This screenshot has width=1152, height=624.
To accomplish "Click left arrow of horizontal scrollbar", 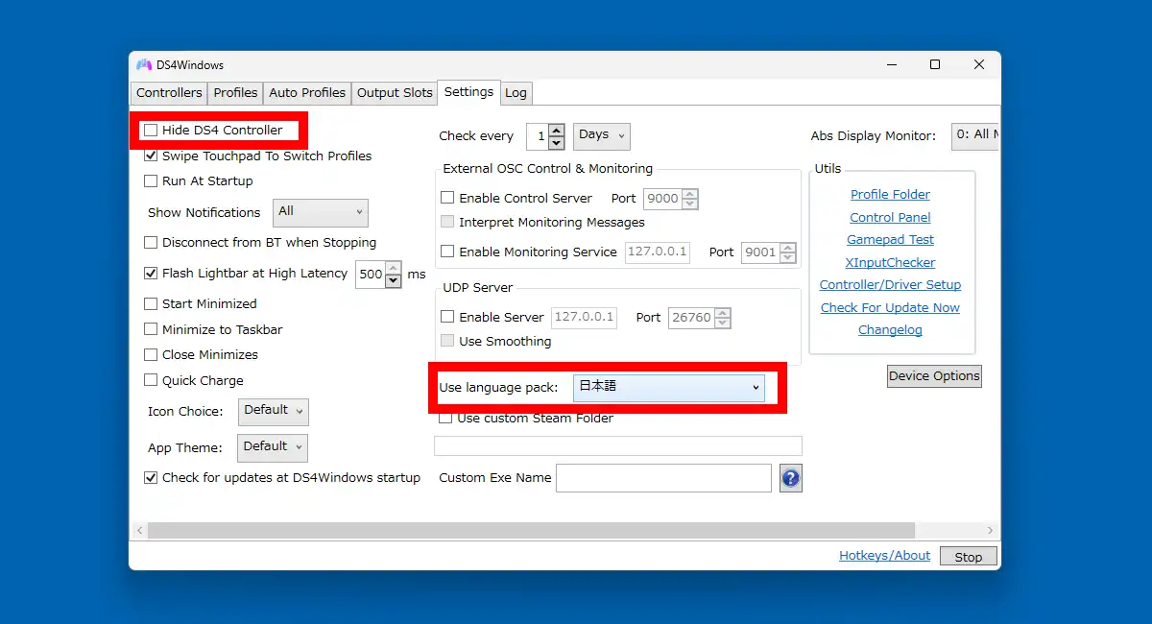I will click(x=139, y=530).
